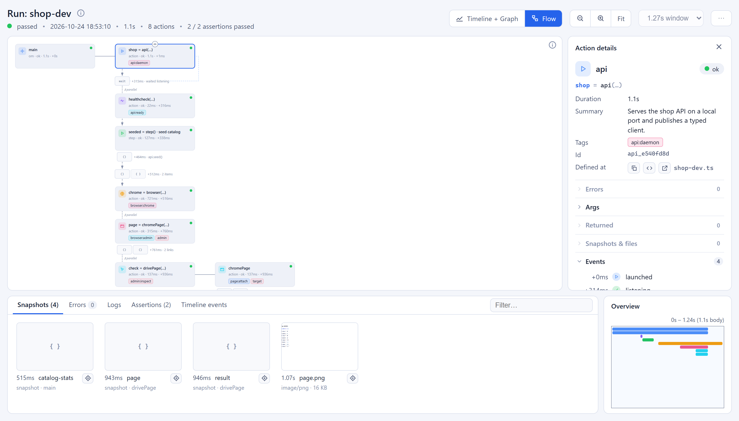Switch to Timeline + Graph view
Viewport: 739px width, 421px height.
[487, 18]
